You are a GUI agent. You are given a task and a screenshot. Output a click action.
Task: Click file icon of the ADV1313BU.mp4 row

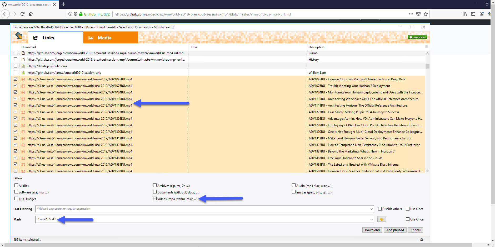coord(23,138)
